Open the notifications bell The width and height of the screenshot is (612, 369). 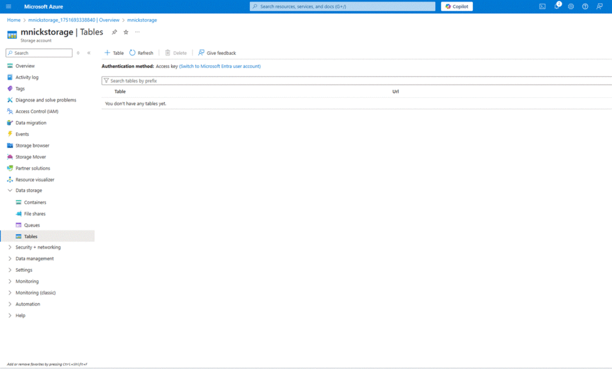[x=556, y=7]
